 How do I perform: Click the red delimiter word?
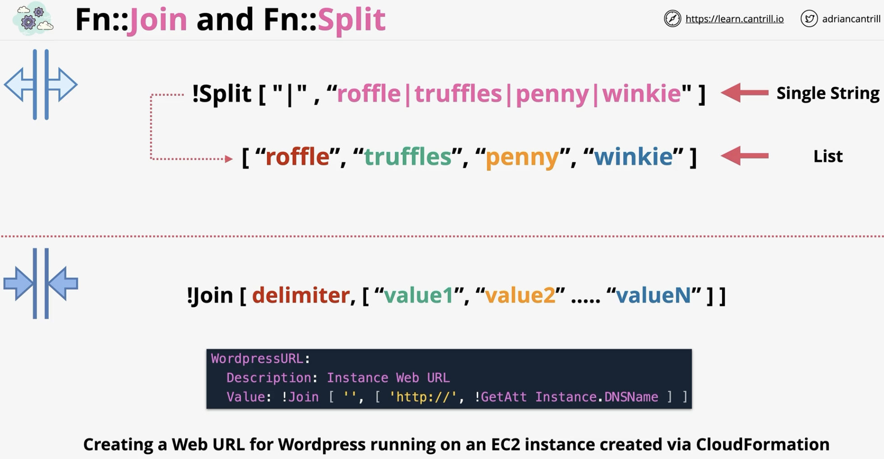coord(301,295)
